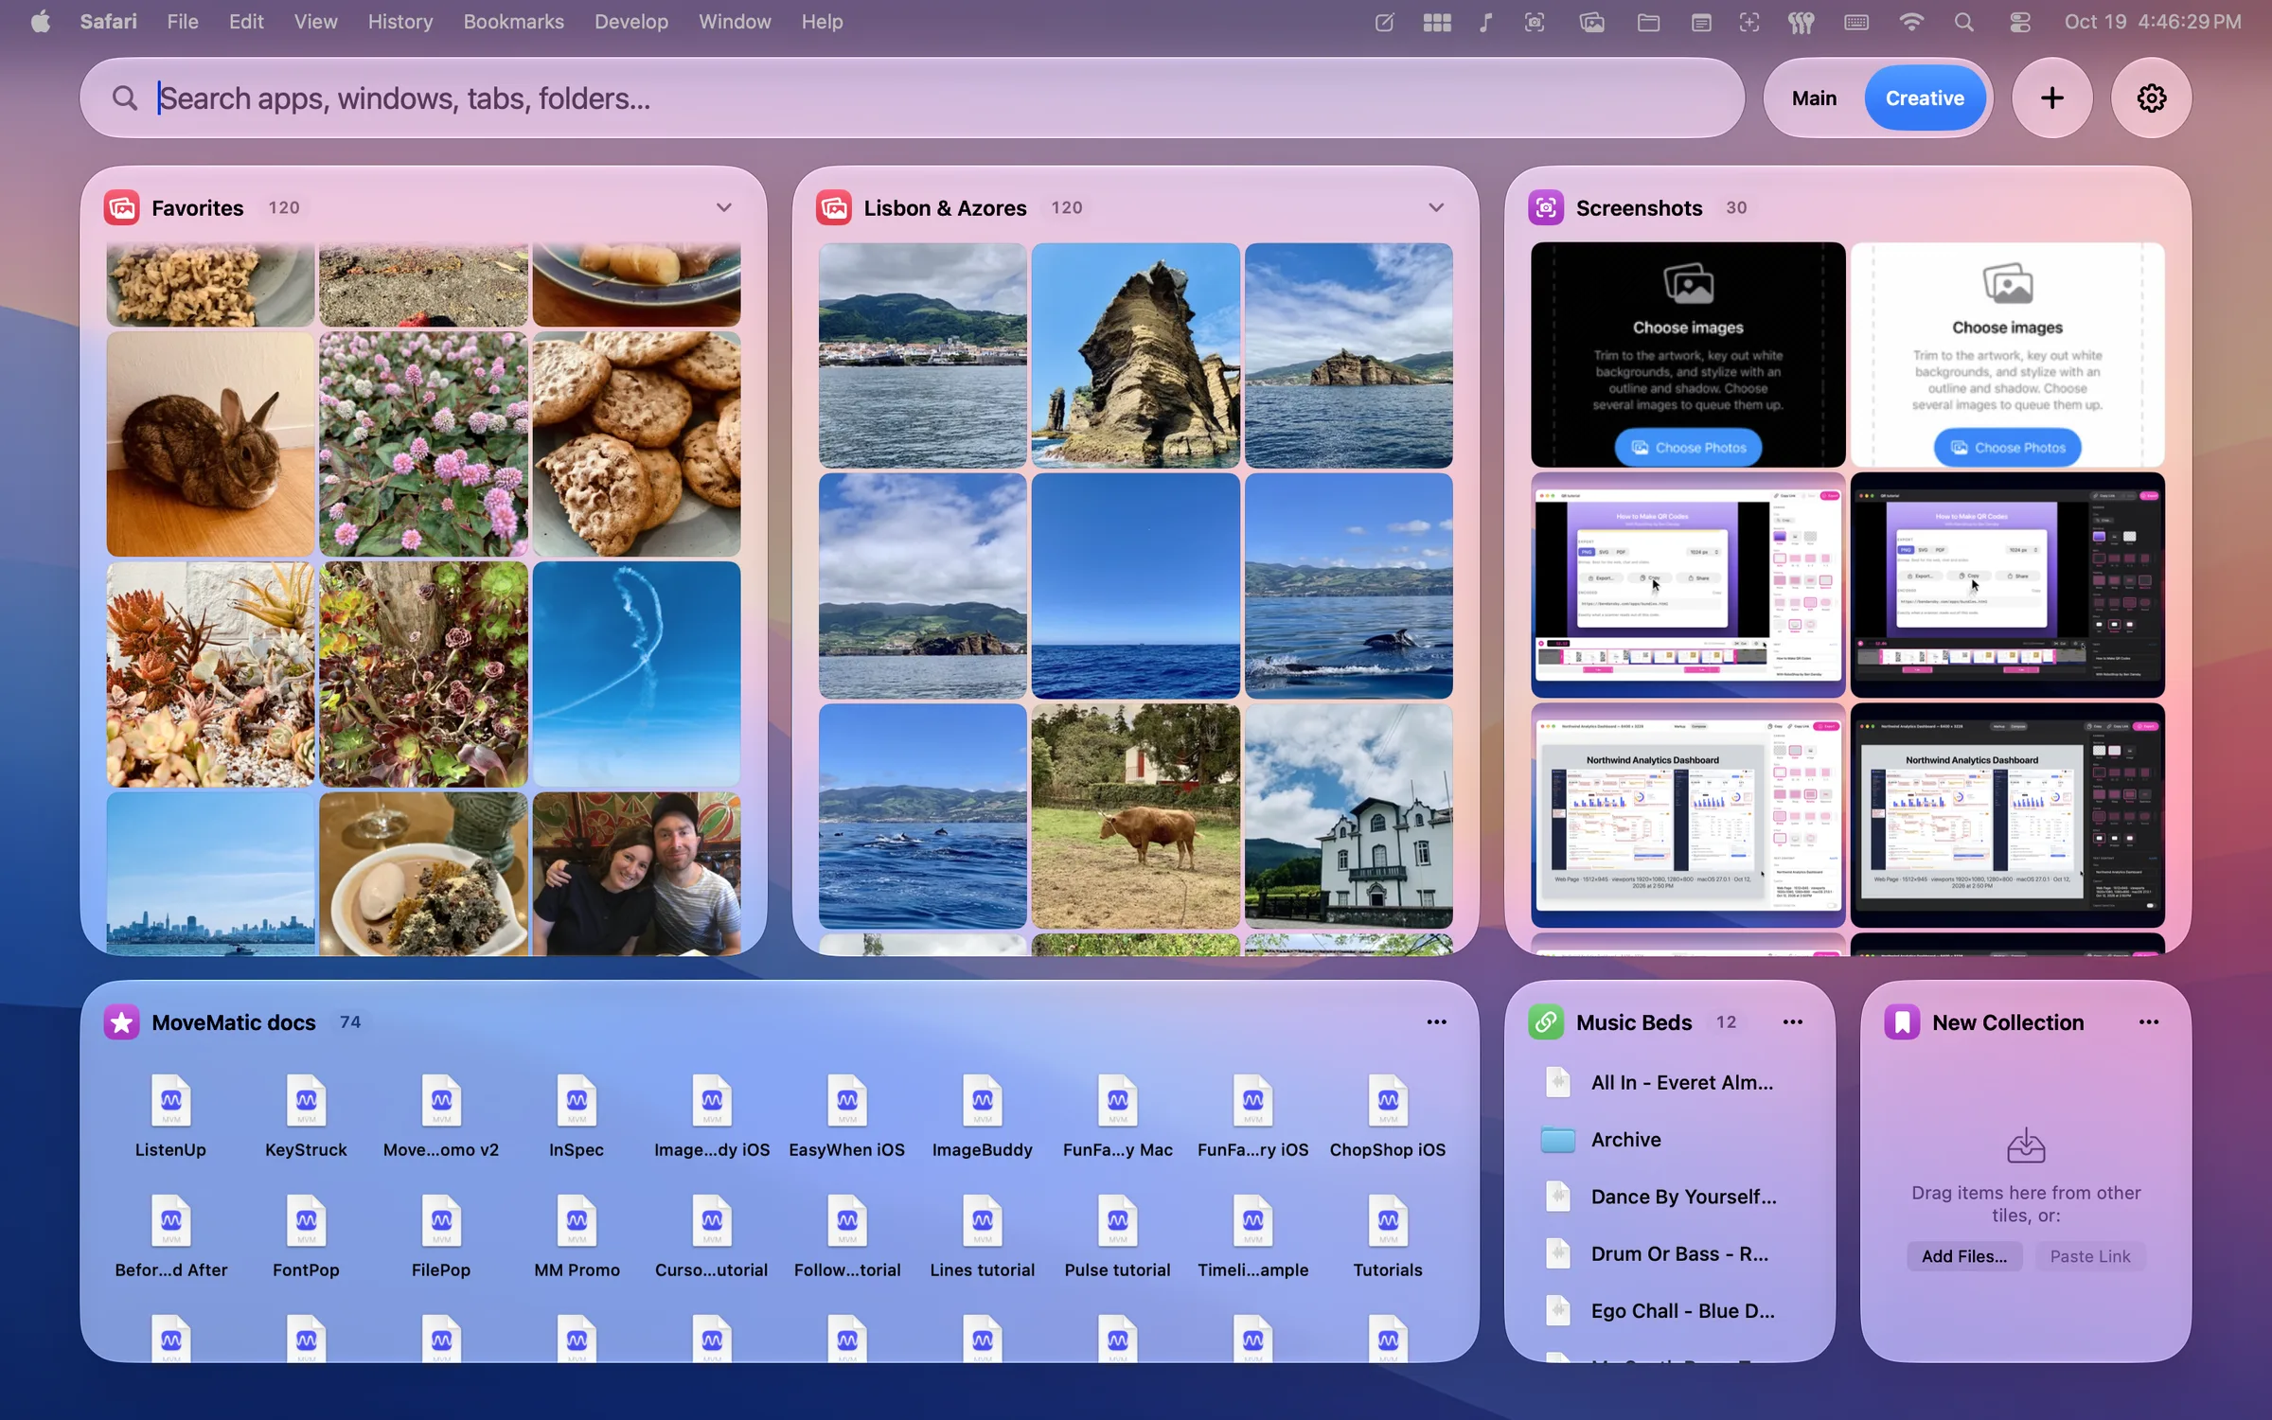Click the Lisbon & Azores tile icon
Viewport: 2272px width, 1420px height.
tap(834, 207)
